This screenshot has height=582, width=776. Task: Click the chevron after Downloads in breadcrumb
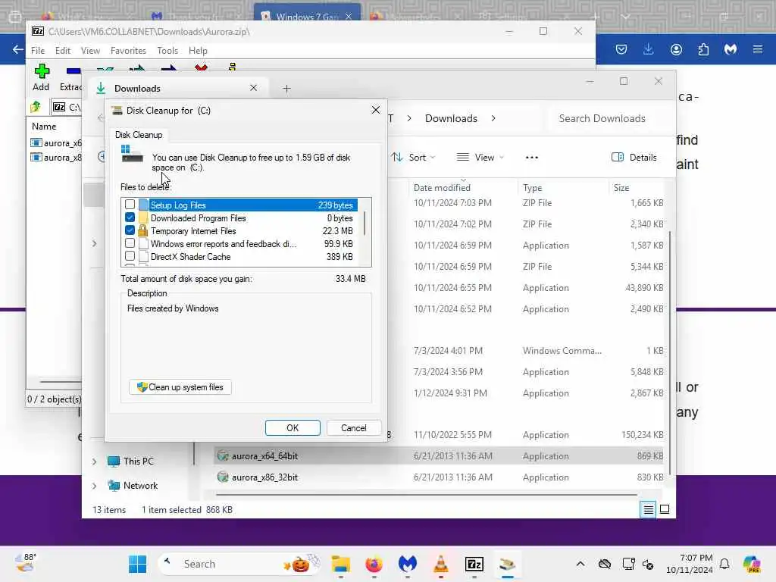(x=493, y=118)
